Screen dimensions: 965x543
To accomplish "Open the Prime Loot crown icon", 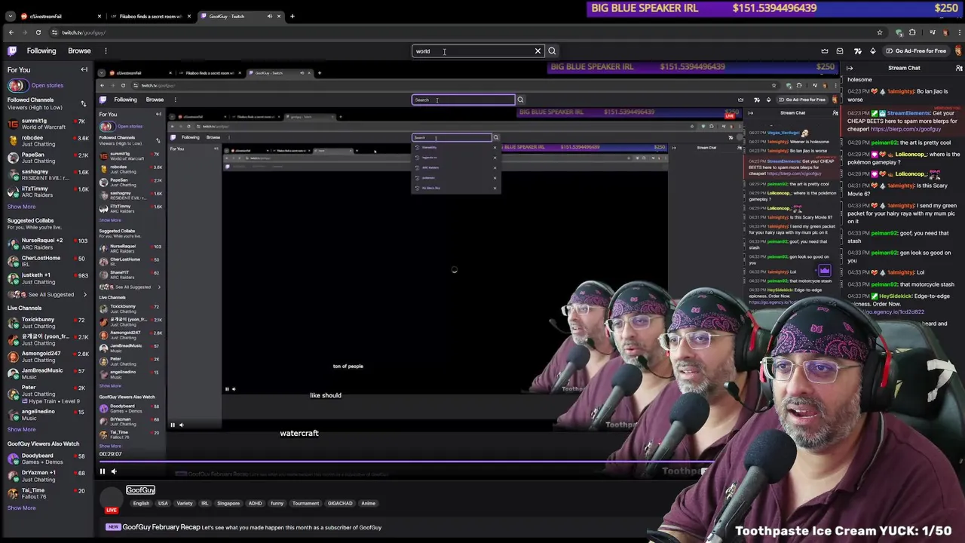I will coord(825,51).
